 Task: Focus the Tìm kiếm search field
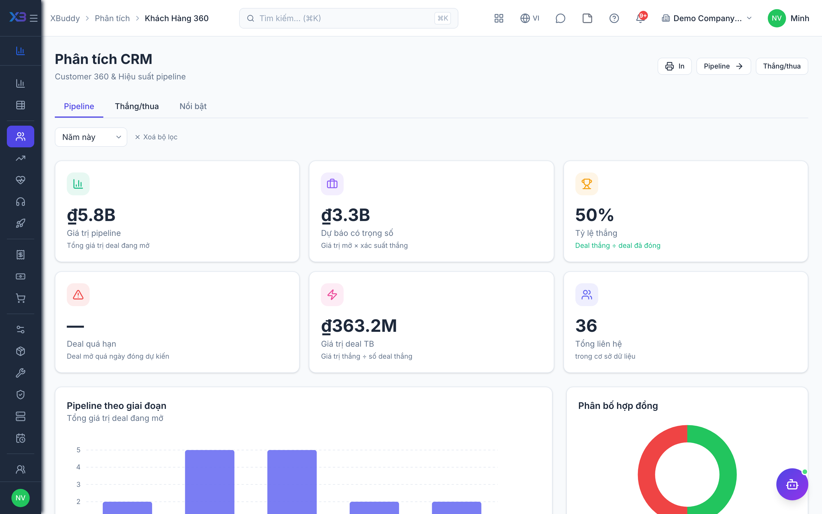348,18
